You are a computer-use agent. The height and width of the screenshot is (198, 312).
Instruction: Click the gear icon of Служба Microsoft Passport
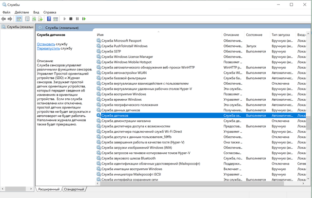click(x=98, y=40)
